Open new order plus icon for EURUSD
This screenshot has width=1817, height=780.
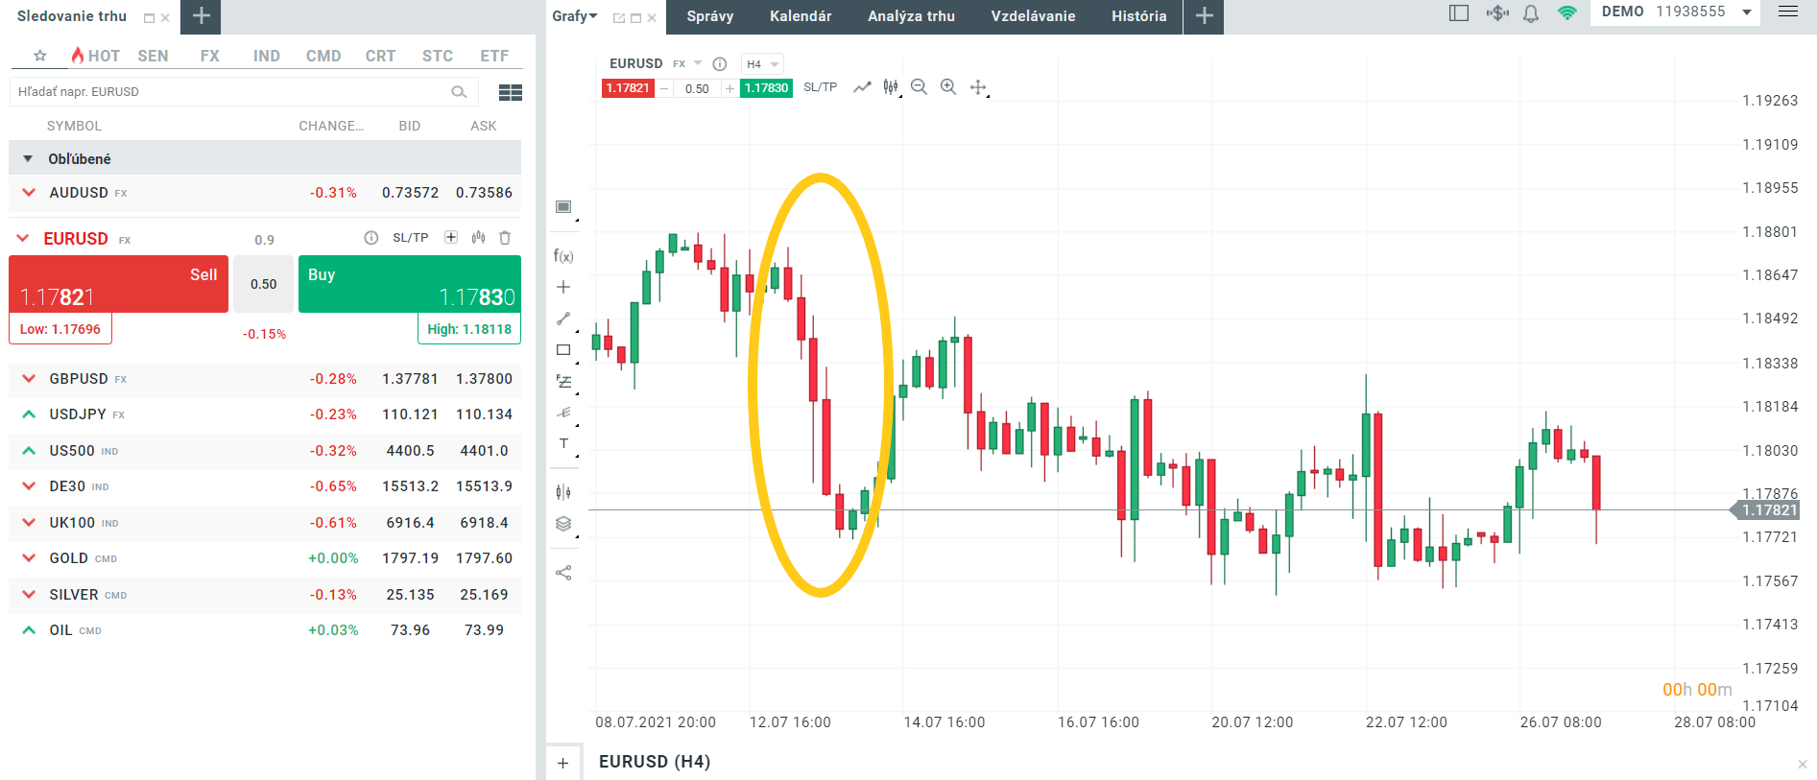tap(451, 237)
